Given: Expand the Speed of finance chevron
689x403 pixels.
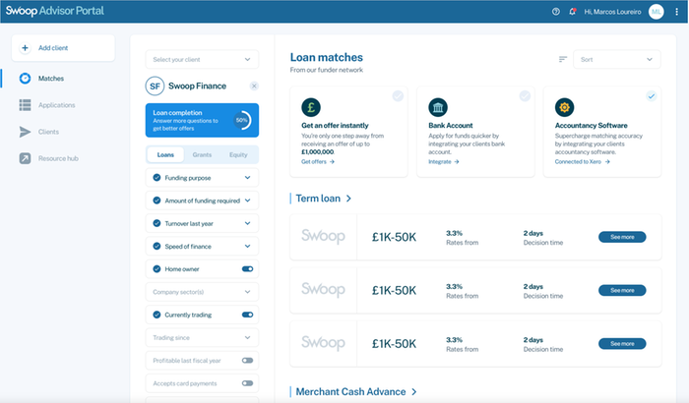Looking at the screenshot, I should 247,246.
